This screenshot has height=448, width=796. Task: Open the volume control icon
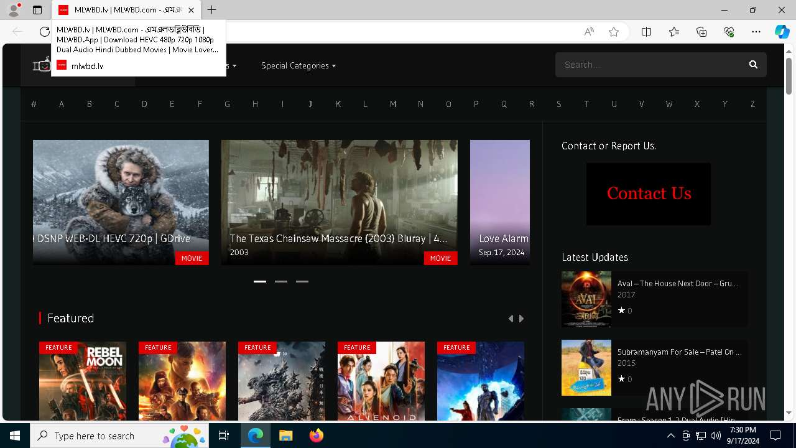coord(715,436)
